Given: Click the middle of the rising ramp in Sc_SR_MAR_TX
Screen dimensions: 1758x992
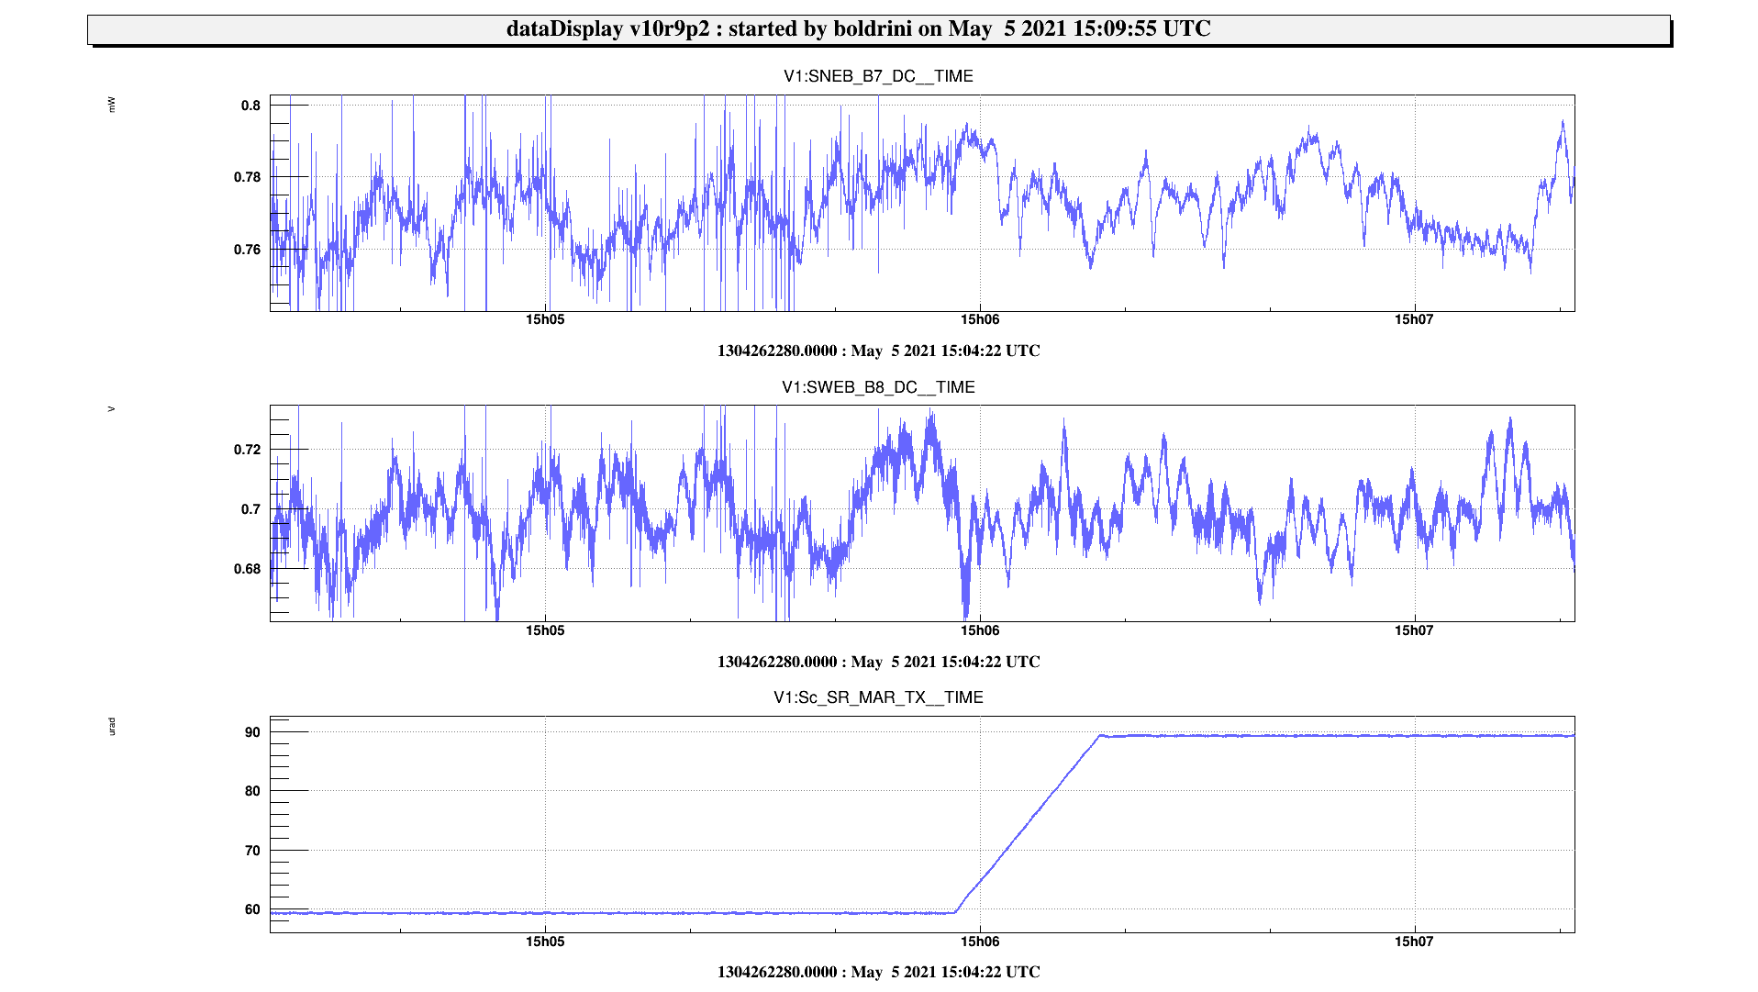Looking at the screenshot, I should coord(1028,824).
